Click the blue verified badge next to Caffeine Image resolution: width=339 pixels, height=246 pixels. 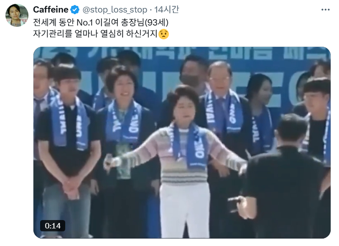click(75, 10)
